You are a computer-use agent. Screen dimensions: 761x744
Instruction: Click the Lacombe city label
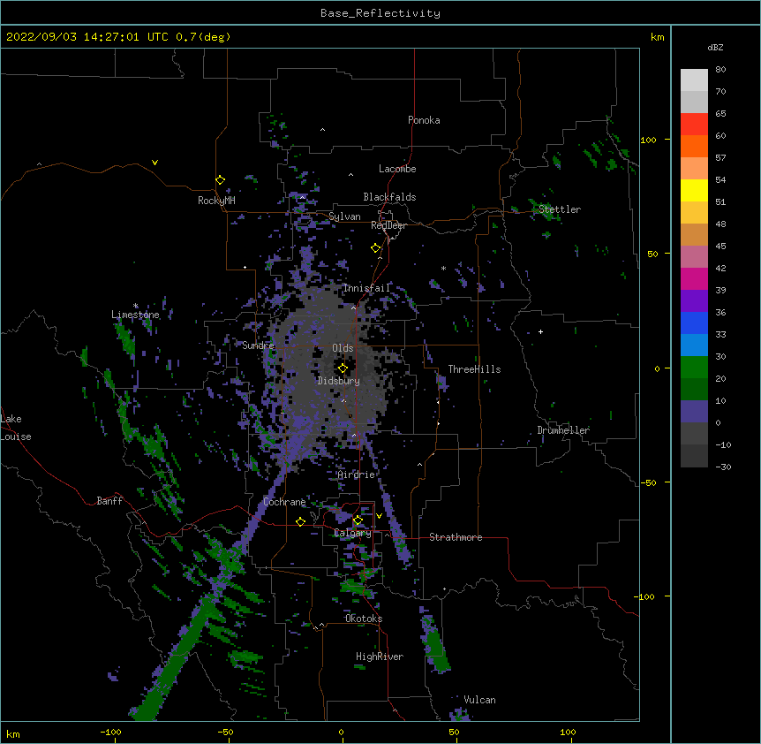(x=397, y=169)
